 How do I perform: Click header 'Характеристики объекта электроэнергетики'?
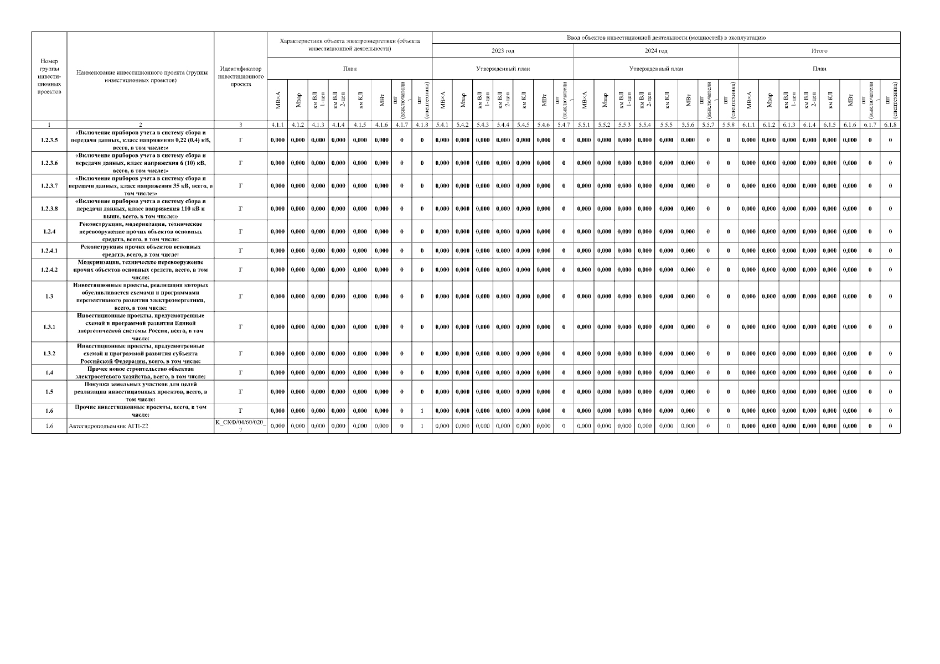[349, 45]
